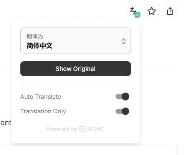Click the translate icon in top toolbar
Viewport: 187px width, 155px height.
(134, 11)
